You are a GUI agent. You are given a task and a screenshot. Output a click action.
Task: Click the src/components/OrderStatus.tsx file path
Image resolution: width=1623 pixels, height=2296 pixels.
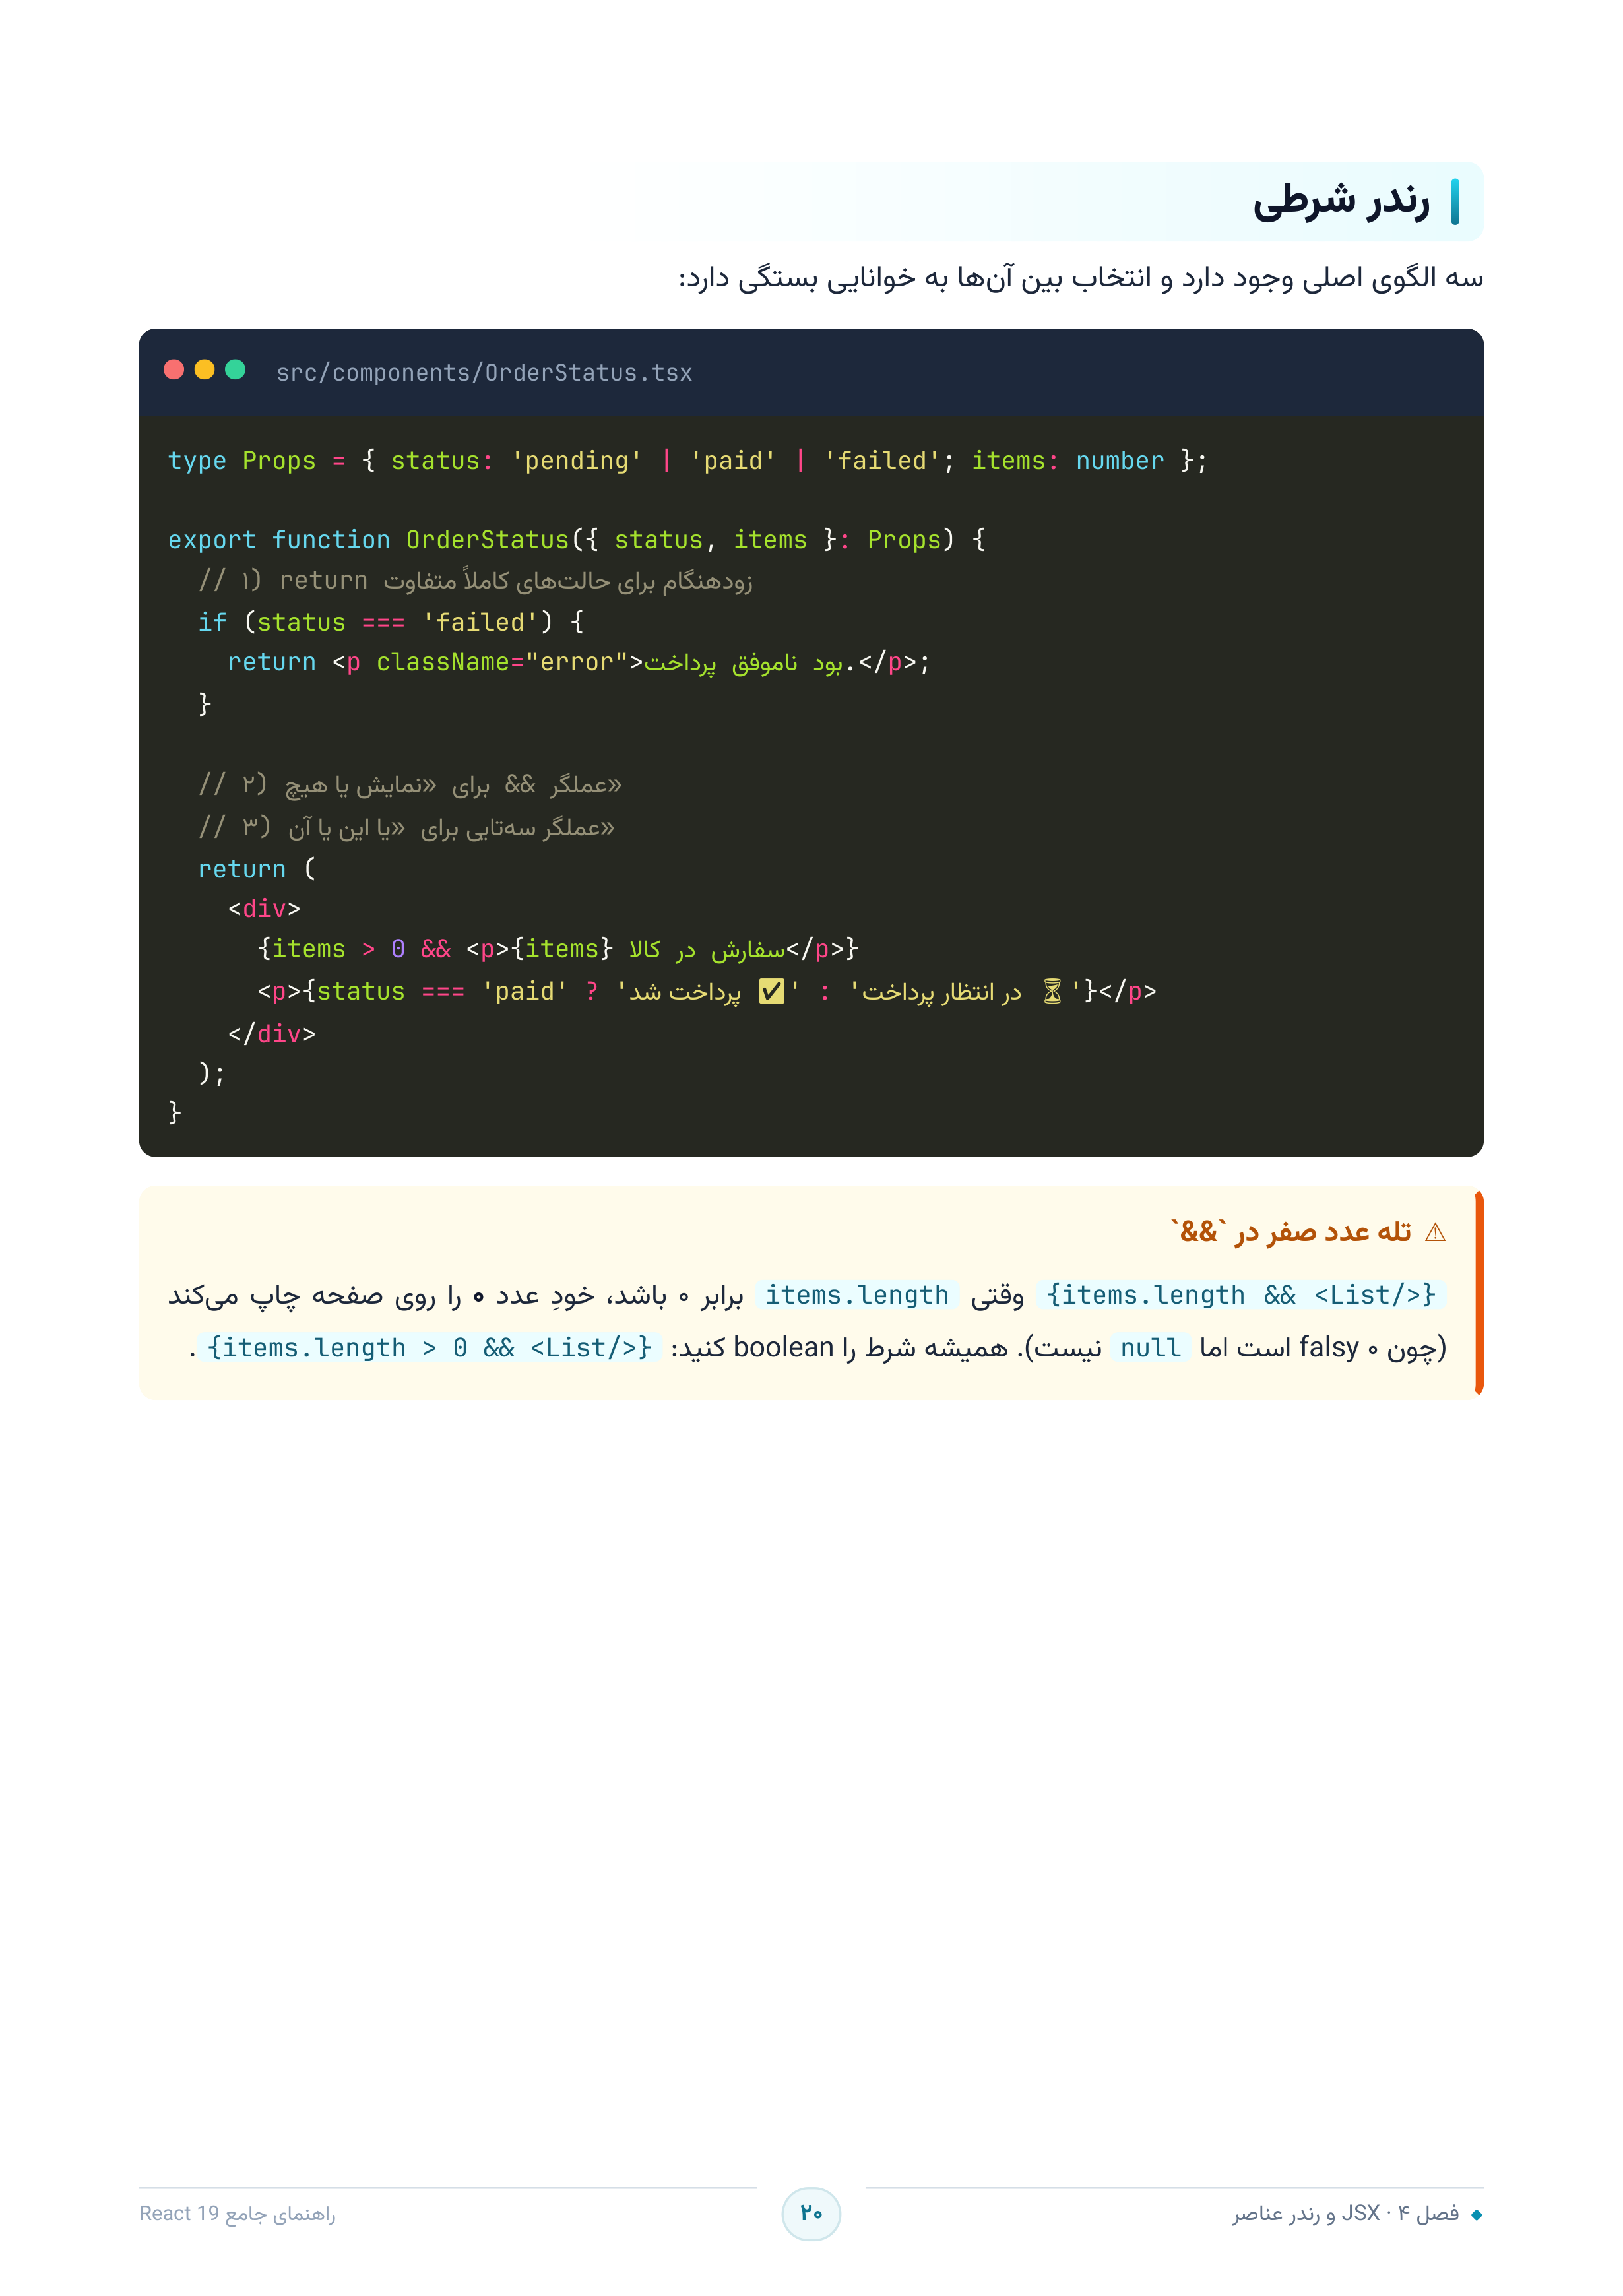[484, 373]
